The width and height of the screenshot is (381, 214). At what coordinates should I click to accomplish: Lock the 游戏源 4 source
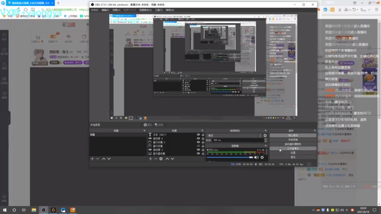click(203, 138)
